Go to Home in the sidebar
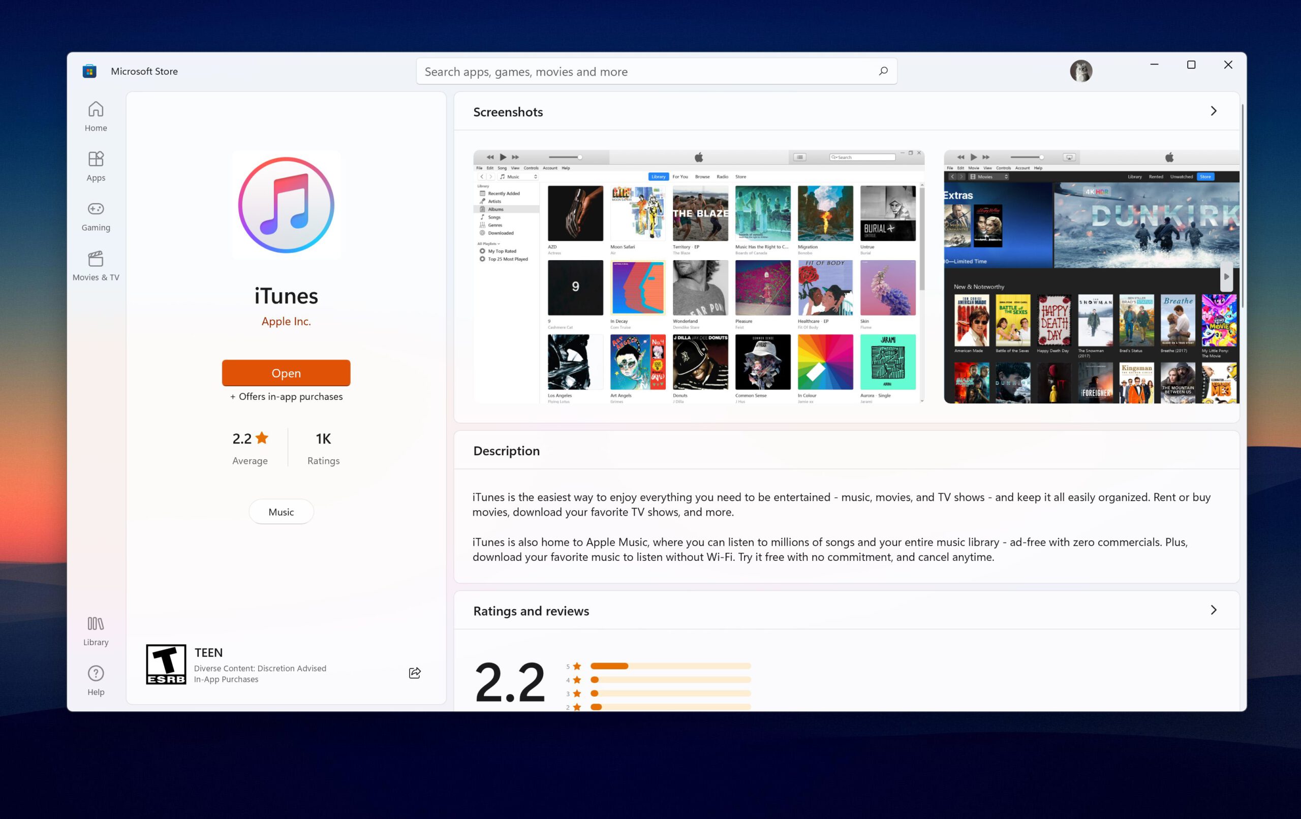The image size is (1301, 819). pos(96,116)
